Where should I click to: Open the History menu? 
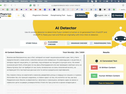[16, 1]
